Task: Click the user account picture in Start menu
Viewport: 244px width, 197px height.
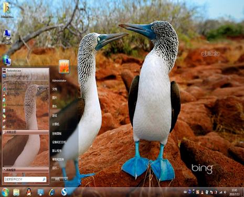Action: point(64,66)
